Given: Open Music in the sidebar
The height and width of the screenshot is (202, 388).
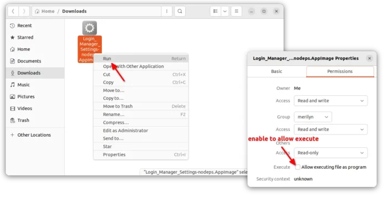Looking at the screenshot, I should point(35,85).
